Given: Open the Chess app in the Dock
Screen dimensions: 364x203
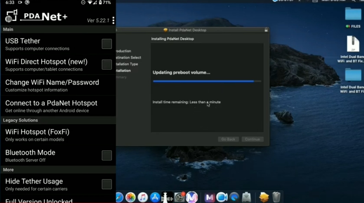Looking at the screenshot, I should pos(167,197).
